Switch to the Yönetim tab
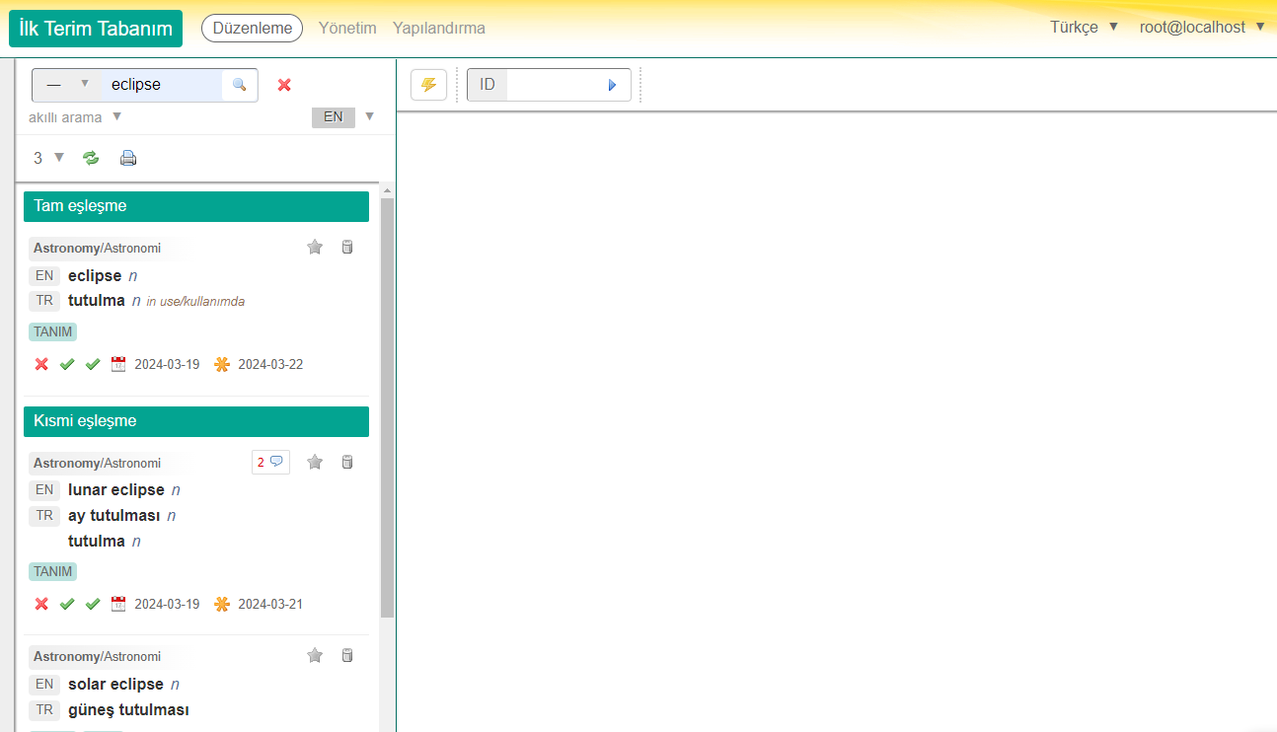 click(x=347, y=28)
